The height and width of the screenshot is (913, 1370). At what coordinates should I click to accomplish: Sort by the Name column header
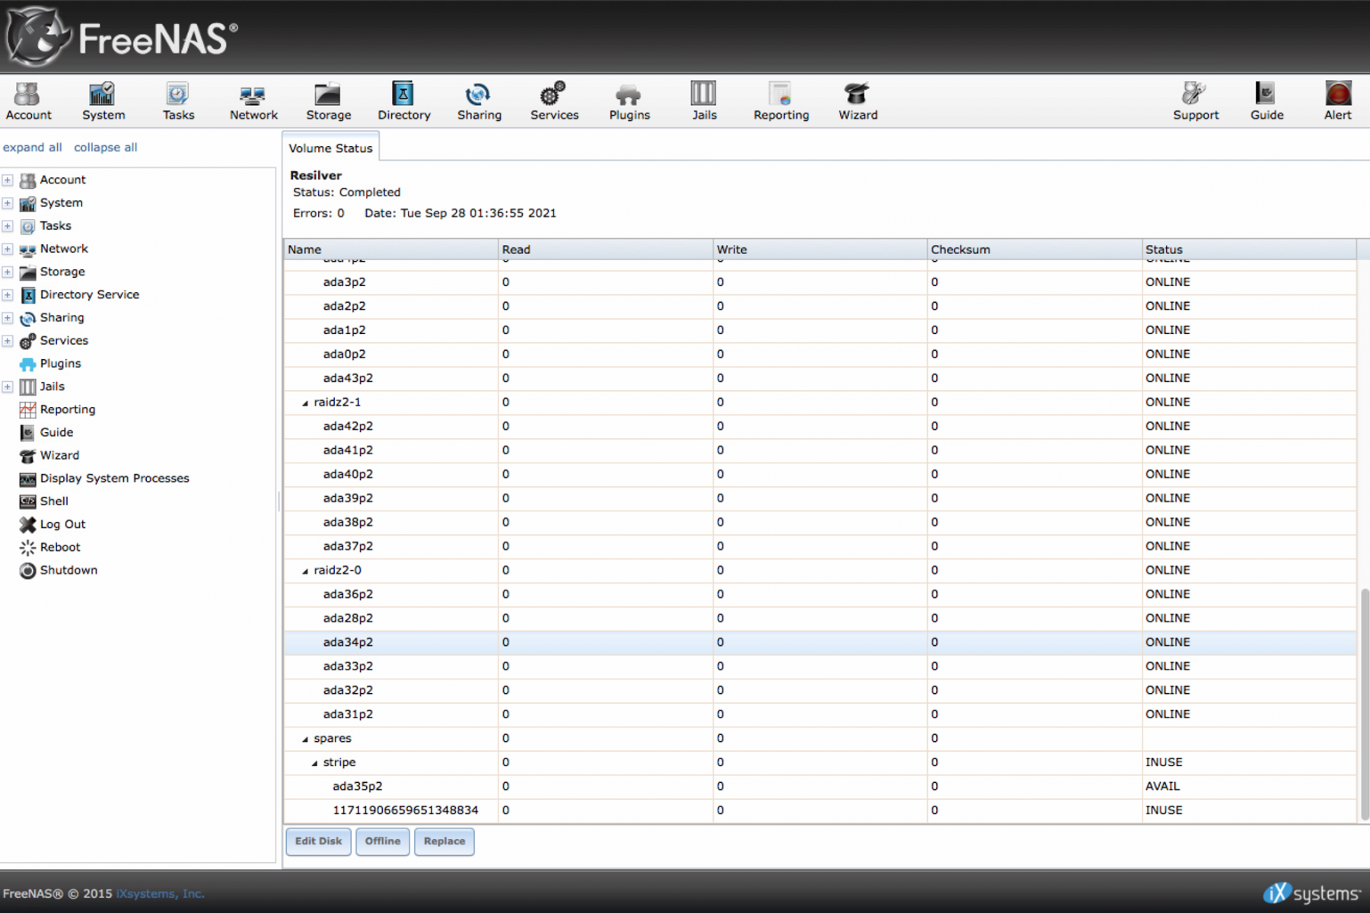390,250
